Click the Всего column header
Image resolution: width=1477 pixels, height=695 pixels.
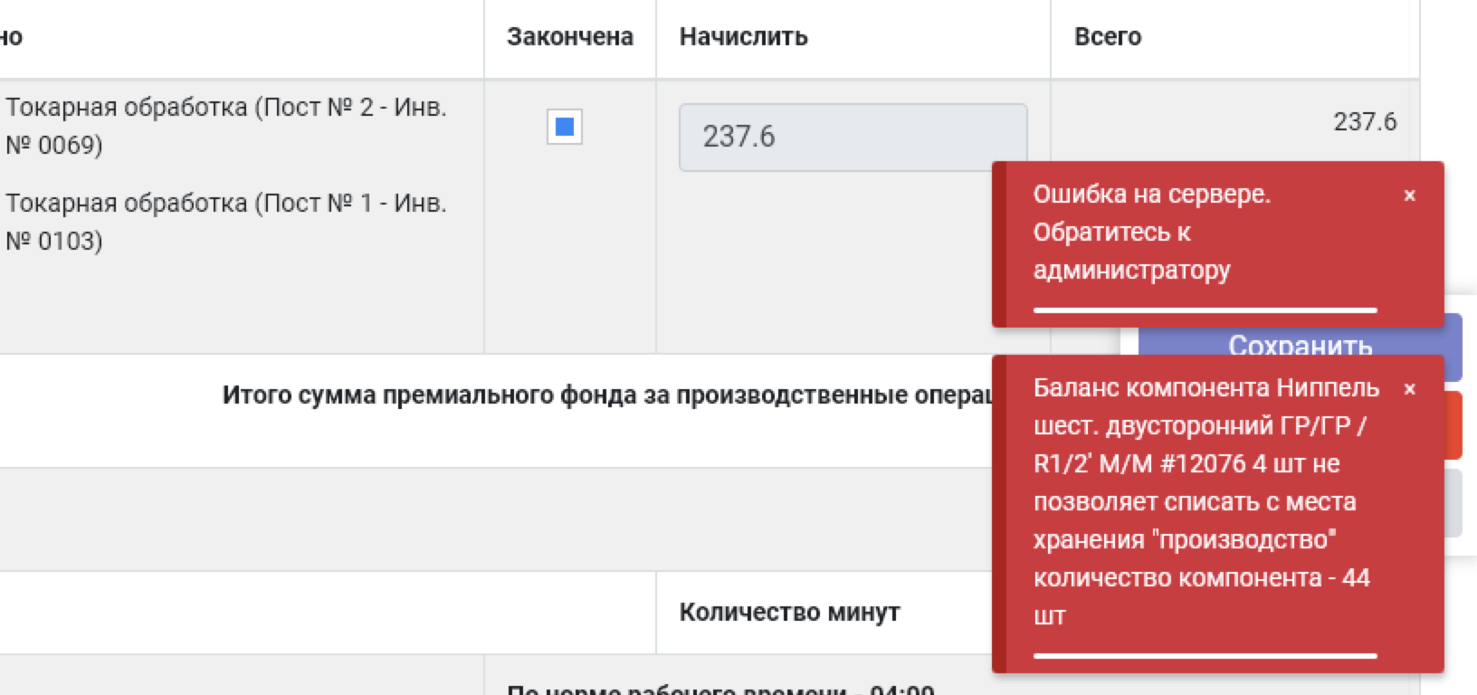1108,37
